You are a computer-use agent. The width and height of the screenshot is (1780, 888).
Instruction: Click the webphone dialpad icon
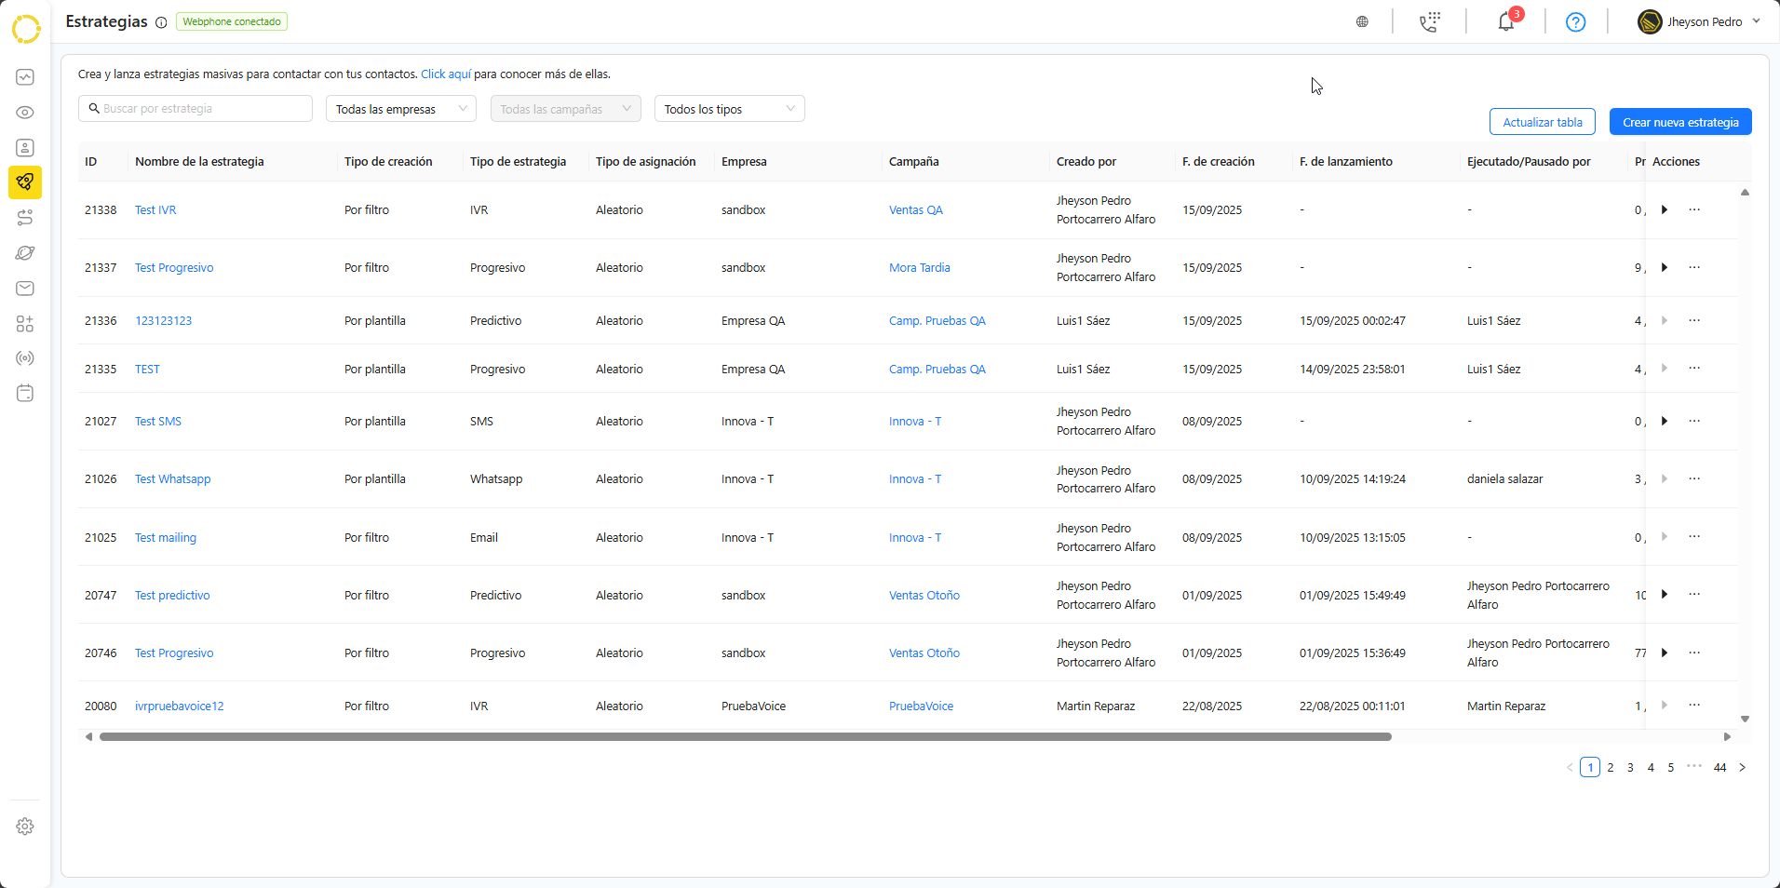click(x=1429, y=21)
